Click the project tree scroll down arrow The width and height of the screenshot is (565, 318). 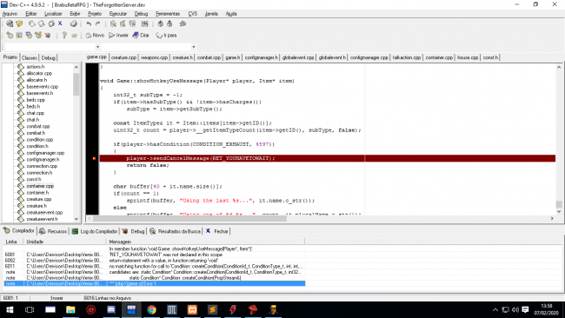pyautogui.click(x=76, y=219)
